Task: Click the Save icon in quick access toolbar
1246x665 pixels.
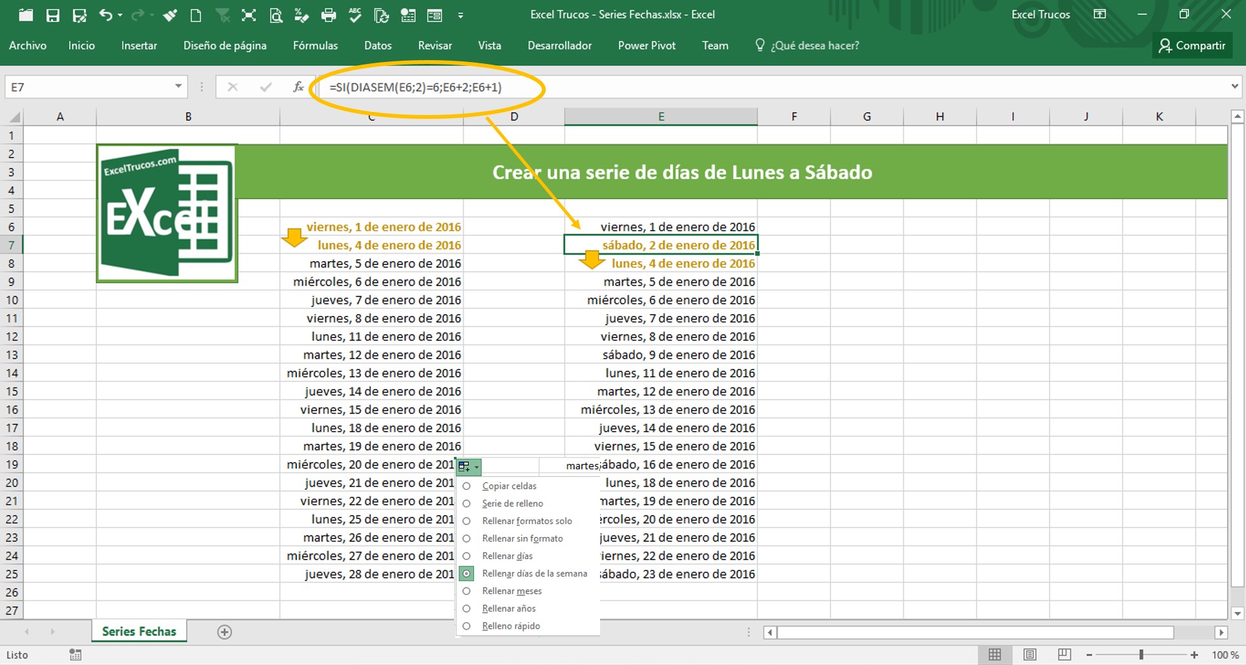Action: [52, 16]
